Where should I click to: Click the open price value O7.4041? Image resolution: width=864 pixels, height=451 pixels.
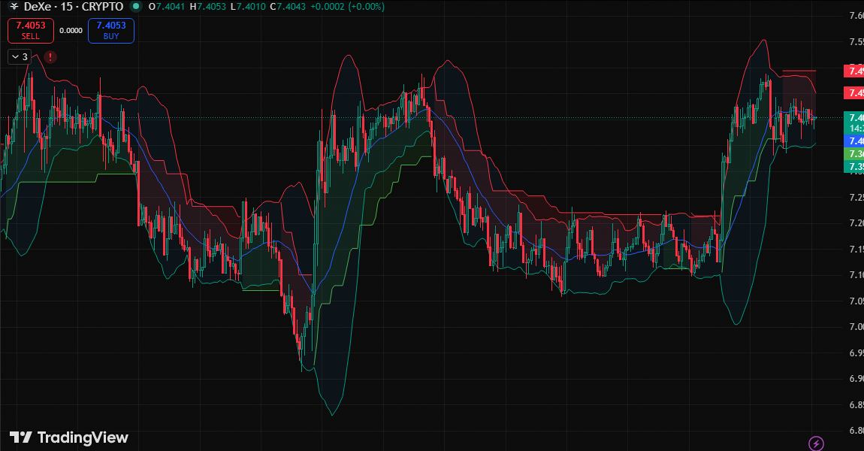click(x=165, y=7)
